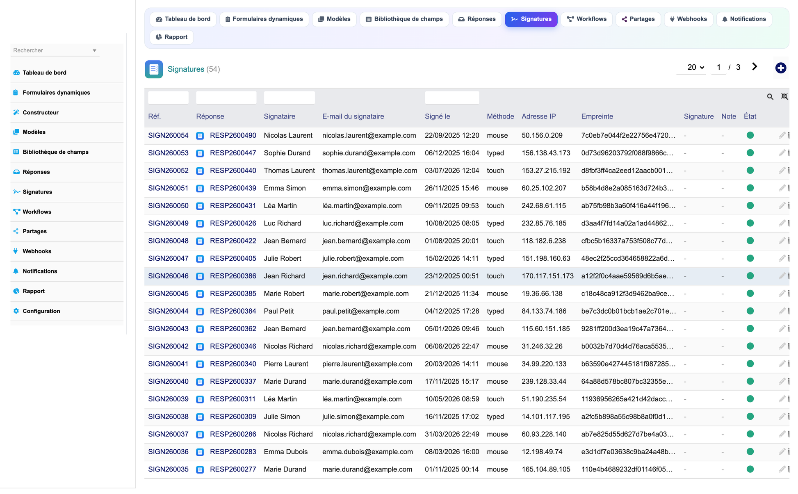Viewport: 798px width, 494px height.
Task: Open response RESP2600283
Action: point(233,452)
